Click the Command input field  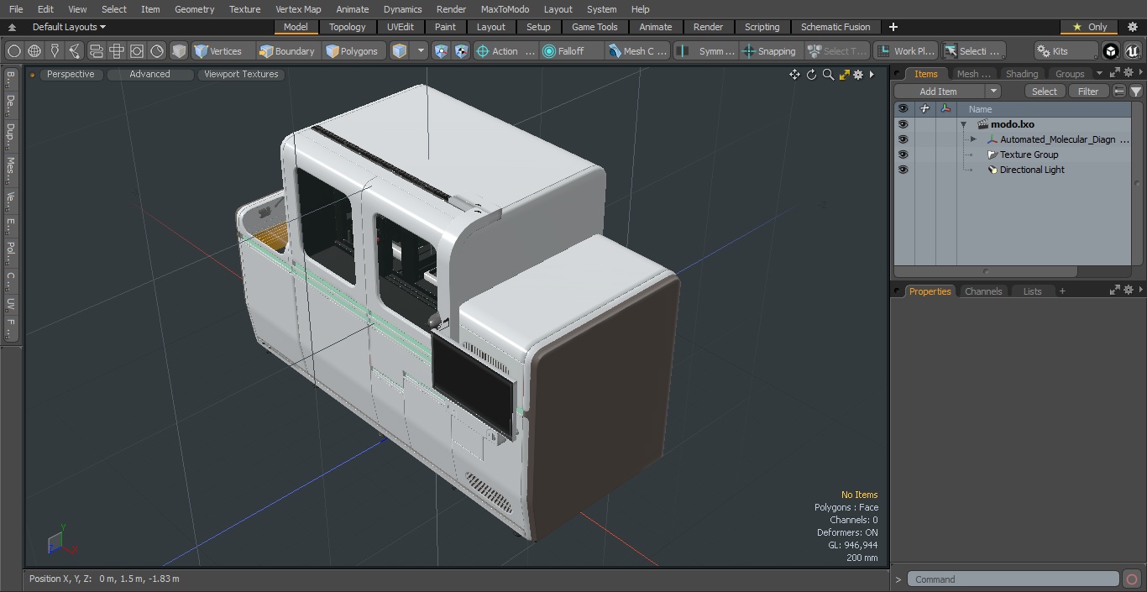click(1013, 579)
